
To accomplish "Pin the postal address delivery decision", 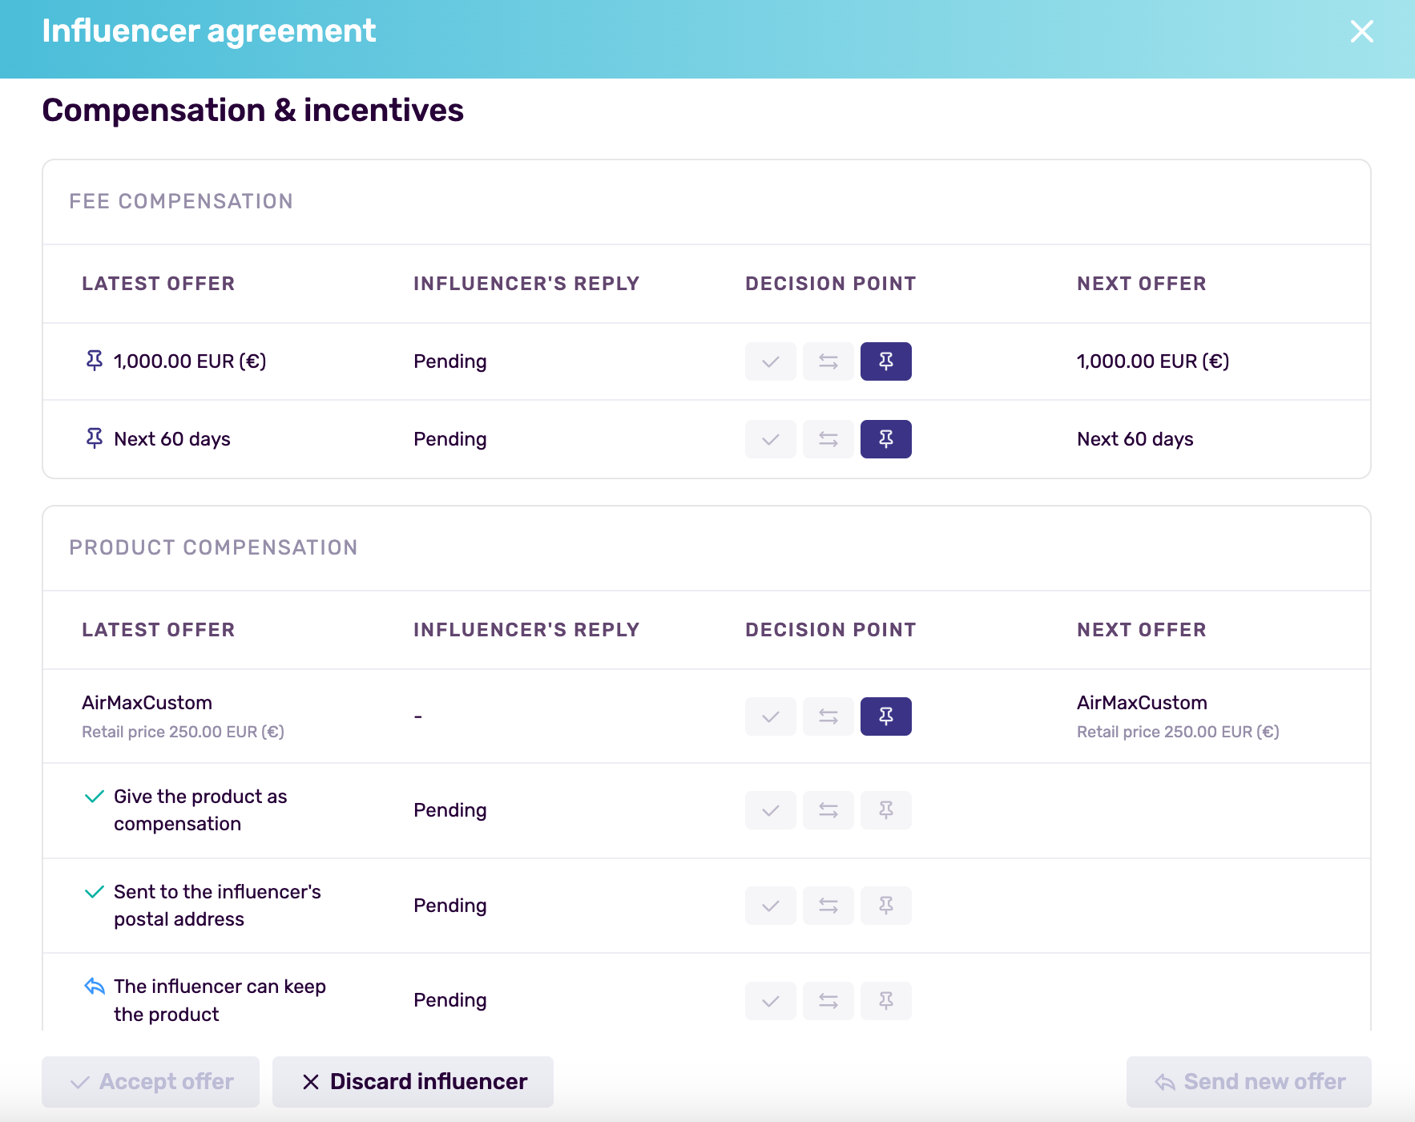I will coord(885,906).
